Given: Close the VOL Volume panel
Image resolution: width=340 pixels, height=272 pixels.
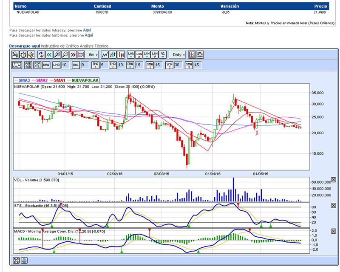Looking at the screenshot, I should tap(334, 180).
